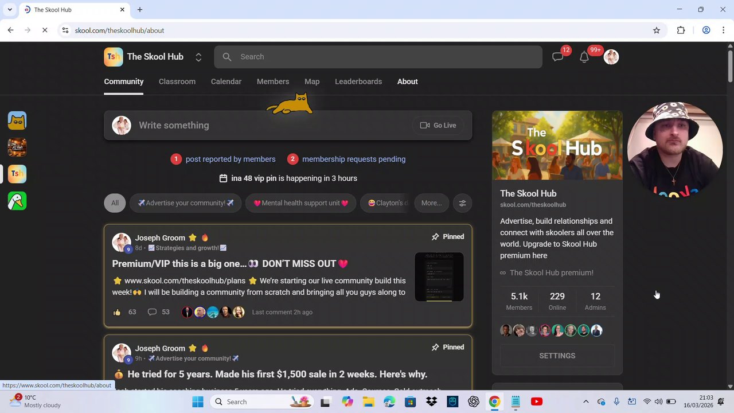Screen dimensions: 734x413
Task: Expand the community switcher chevrons beside The Skool Hub
Action: pos(198,57)
